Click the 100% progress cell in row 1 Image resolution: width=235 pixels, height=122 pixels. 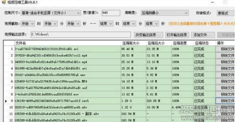(x=183, y=49)
